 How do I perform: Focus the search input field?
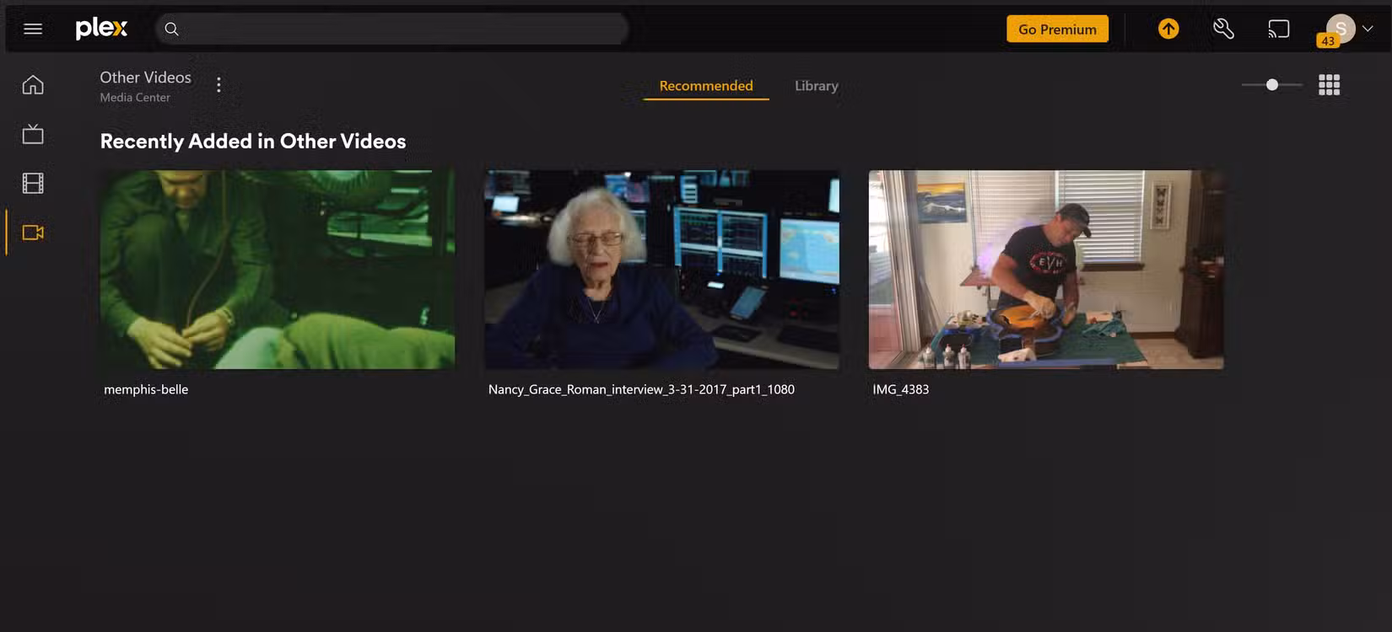click(392, 29)
